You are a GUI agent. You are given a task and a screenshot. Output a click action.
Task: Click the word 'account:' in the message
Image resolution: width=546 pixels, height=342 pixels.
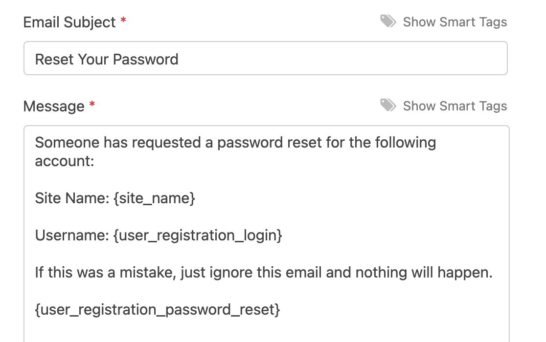click(x=64, y=161)
